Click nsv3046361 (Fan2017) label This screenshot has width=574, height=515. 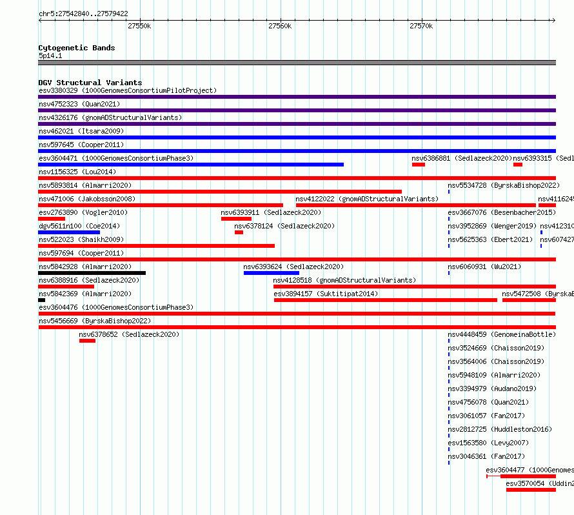pos(486,456)
